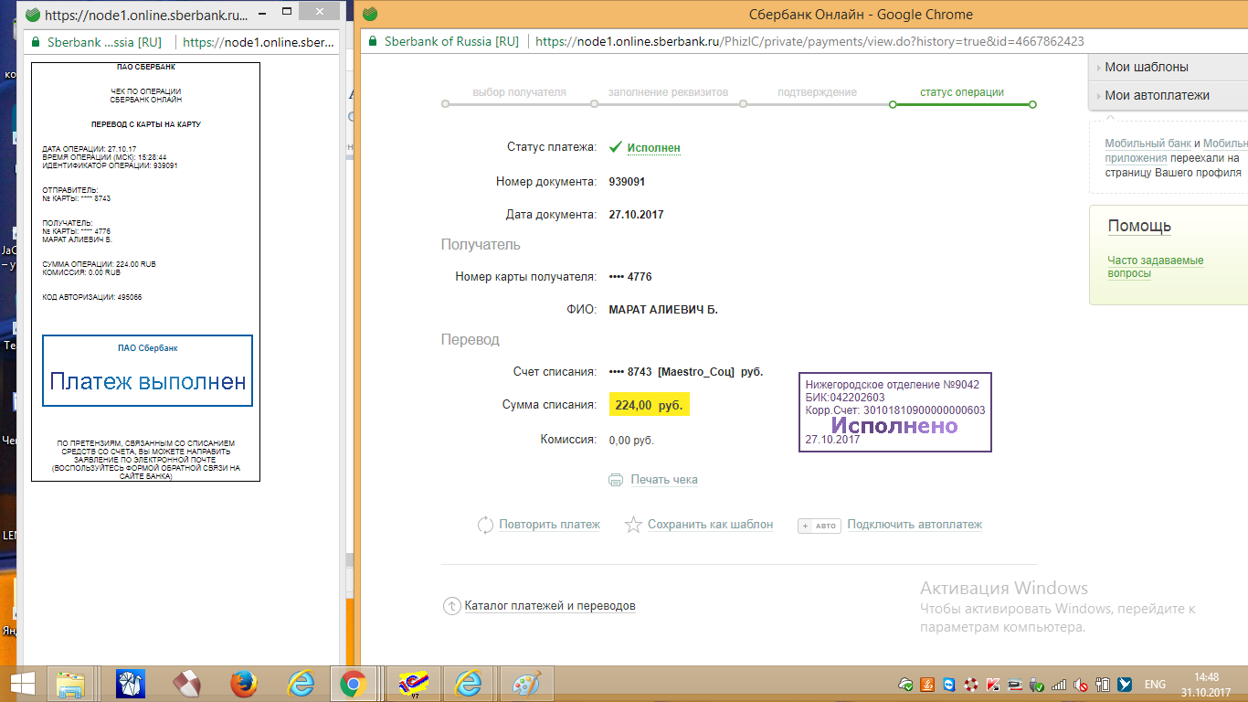Click the up-arrow icon beside Каталог платежей
The height and width of the screenshot is (702, 1248).
point(451,606)
